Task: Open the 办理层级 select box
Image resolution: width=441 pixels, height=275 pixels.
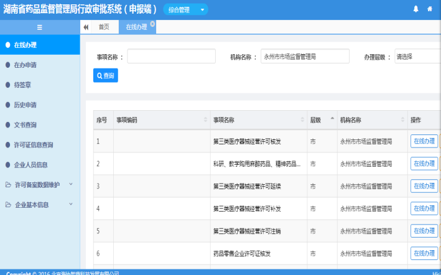Action: (x=417, y=57)
